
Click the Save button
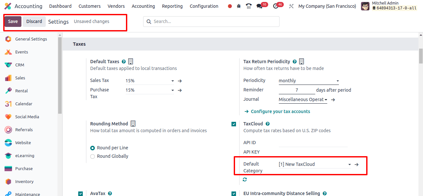pyautogui.click(x=13, y=21)
